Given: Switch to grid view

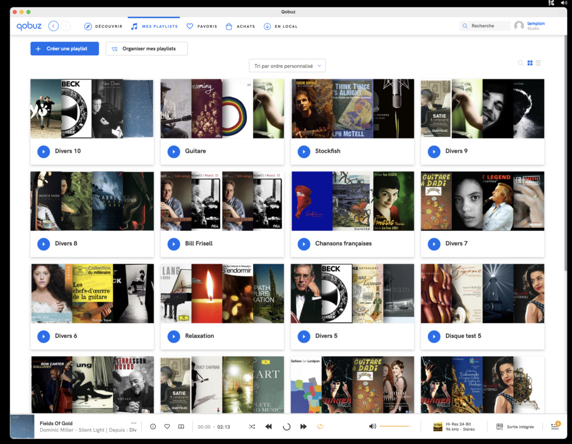Looking at the screenshot, I should point(530,63).
